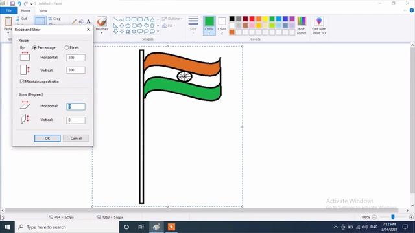
Task: Collapse the ribbon using the chevron
Action: (x=405, y=10)
